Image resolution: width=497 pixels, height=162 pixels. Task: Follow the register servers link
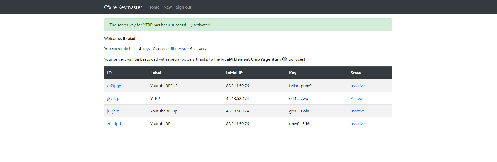point(182,49)
